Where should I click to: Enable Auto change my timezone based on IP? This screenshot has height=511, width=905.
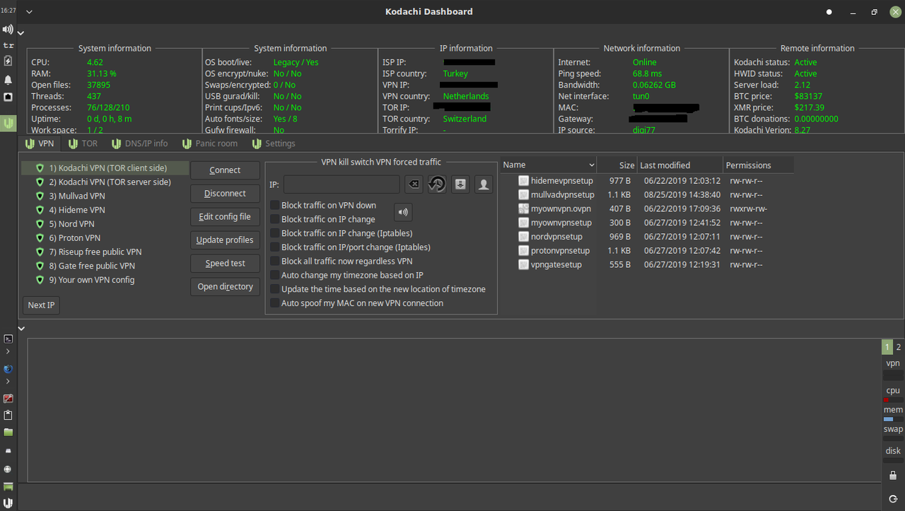tap(275, 276)
